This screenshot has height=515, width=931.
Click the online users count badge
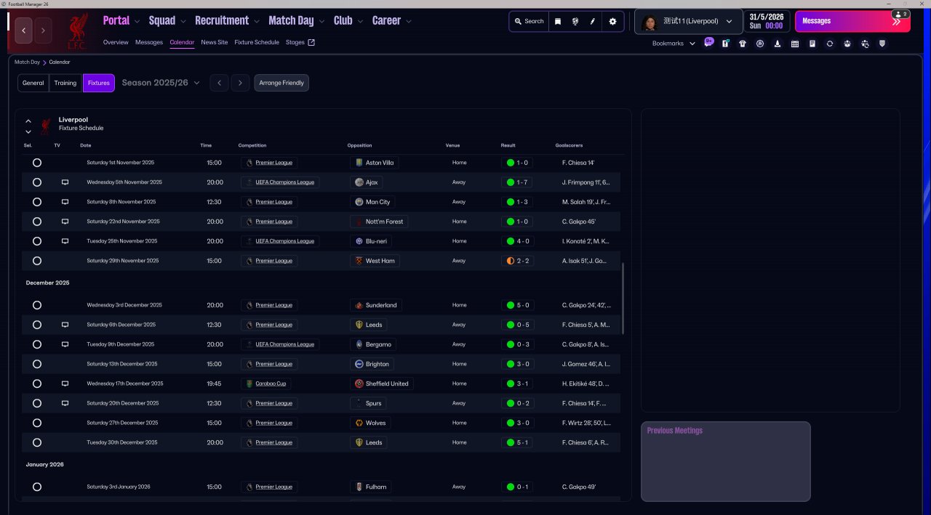coord(900,15)
